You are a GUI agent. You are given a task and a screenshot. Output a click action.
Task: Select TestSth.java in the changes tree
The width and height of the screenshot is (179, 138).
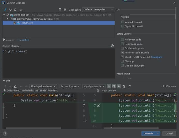(26, 23)
